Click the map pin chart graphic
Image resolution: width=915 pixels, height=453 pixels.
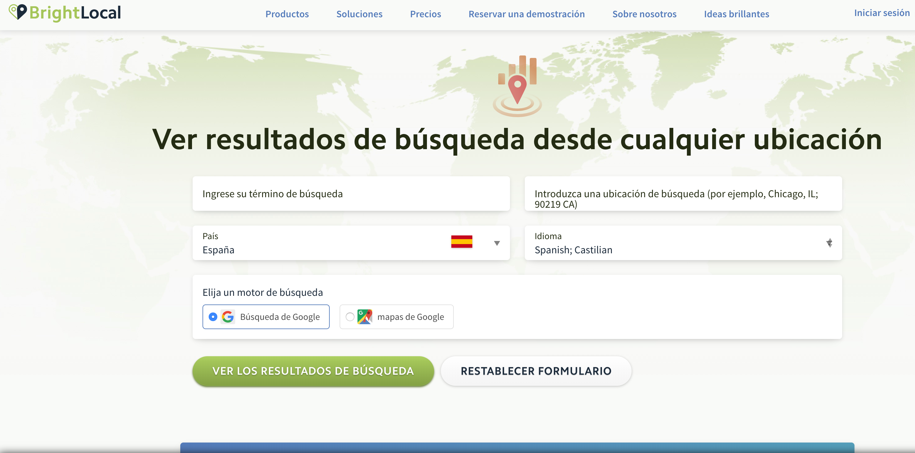(517, 86)
